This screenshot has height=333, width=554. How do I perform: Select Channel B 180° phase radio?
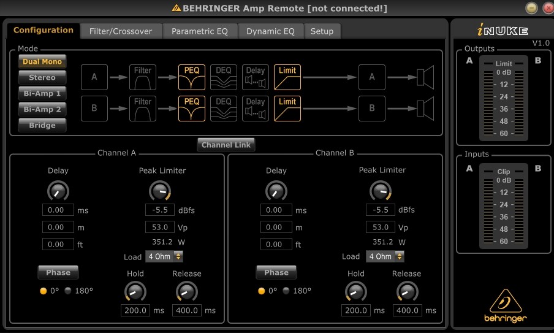tap(286, 291)
